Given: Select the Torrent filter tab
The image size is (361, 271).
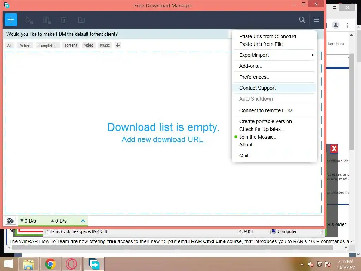Looking at the screenshot, I should (x=71, y=45).
